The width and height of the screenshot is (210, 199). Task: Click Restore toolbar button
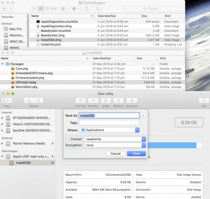118,101
